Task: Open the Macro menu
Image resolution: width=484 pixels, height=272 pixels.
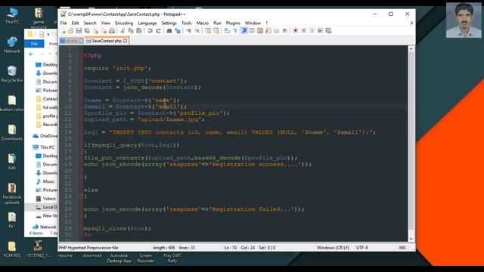Action: click(x=203, y=23)
